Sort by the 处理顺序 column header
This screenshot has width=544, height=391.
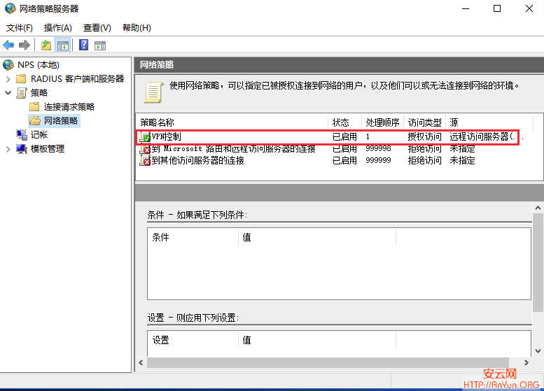pos(382,122)
